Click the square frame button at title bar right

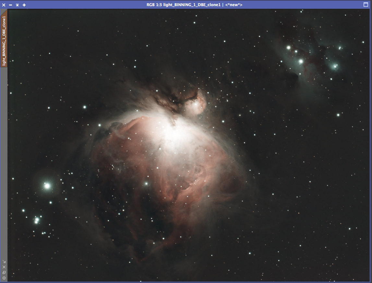click(366, 5)
